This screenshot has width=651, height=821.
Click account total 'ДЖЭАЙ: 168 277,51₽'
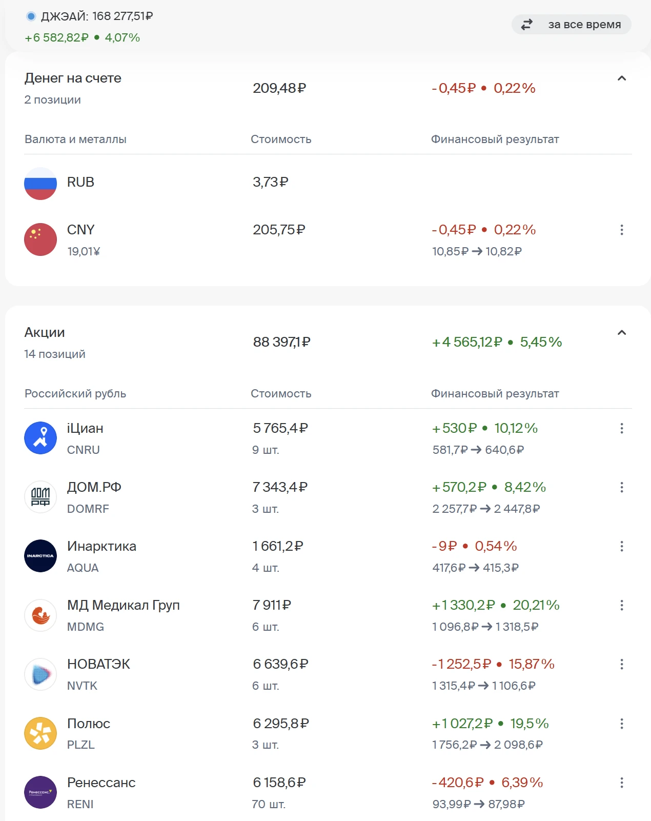click(97, 16)
